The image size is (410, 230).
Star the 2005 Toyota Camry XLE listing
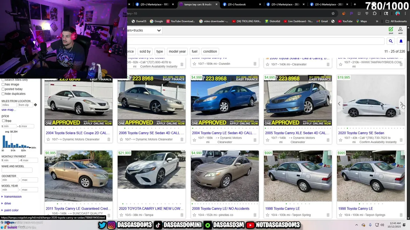pyautogui.click(x=267, y=140)
